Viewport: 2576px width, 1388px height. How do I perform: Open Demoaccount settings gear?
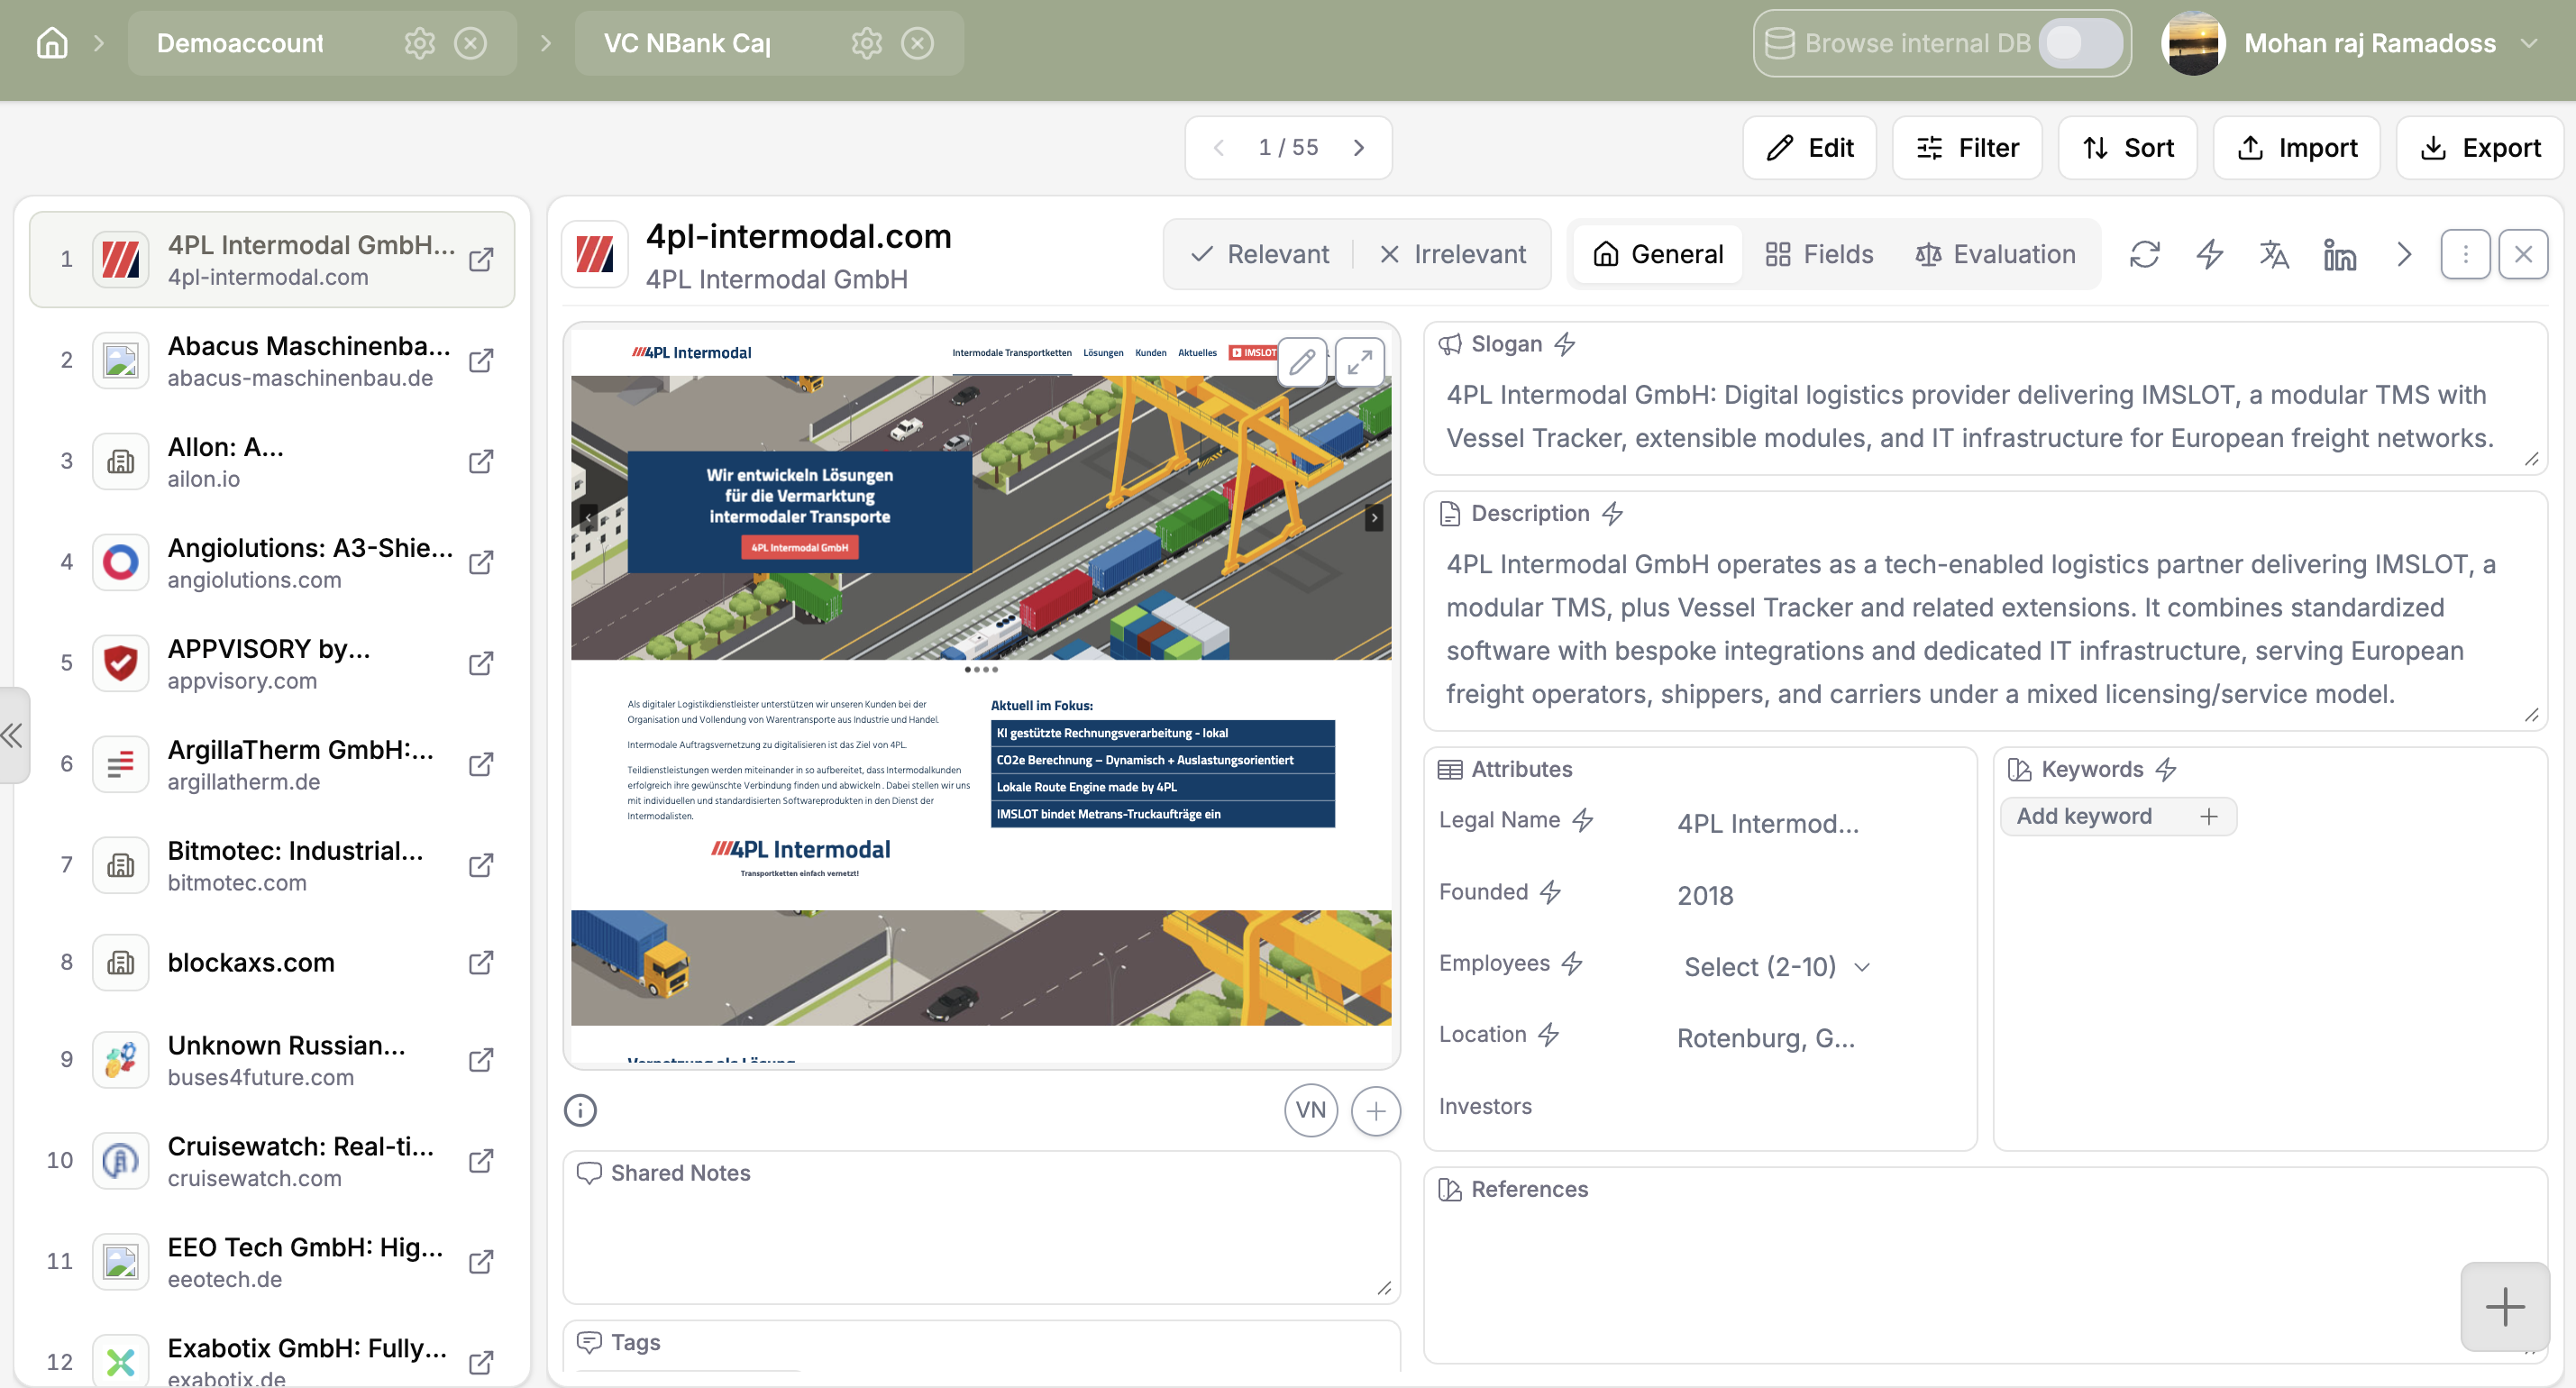(x=420, y=43)
